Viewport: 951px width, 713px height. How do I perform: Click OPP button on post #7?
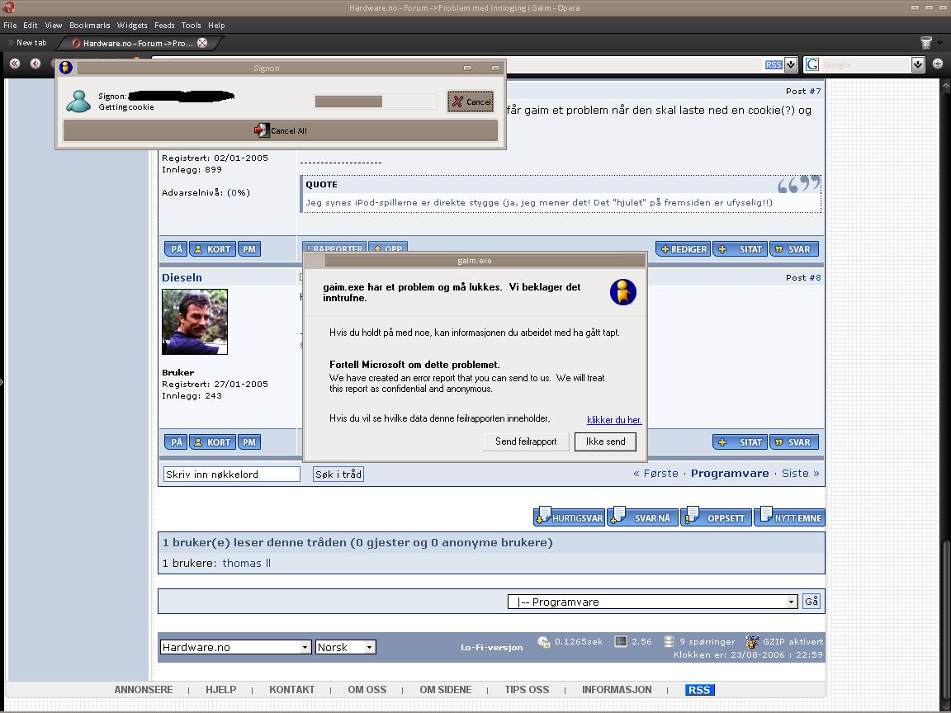tap(388, 248)
